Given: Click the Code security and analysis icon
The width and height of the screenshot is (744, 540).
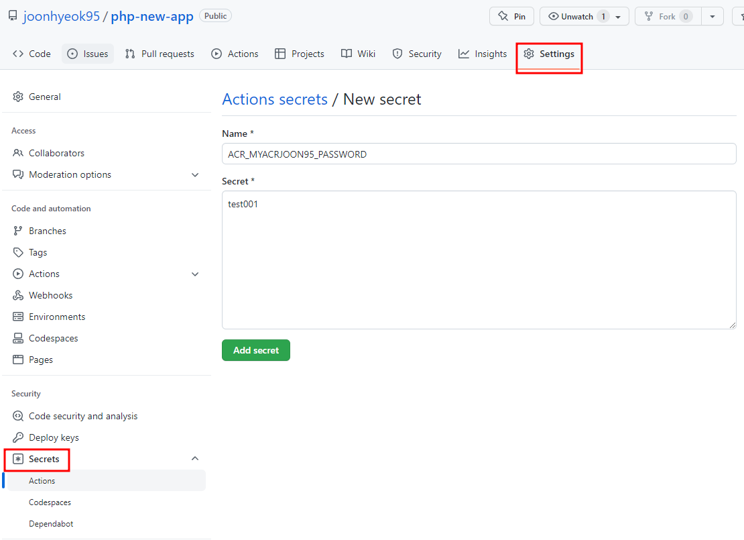Looking at the screenshot, I should pos(18,416).
